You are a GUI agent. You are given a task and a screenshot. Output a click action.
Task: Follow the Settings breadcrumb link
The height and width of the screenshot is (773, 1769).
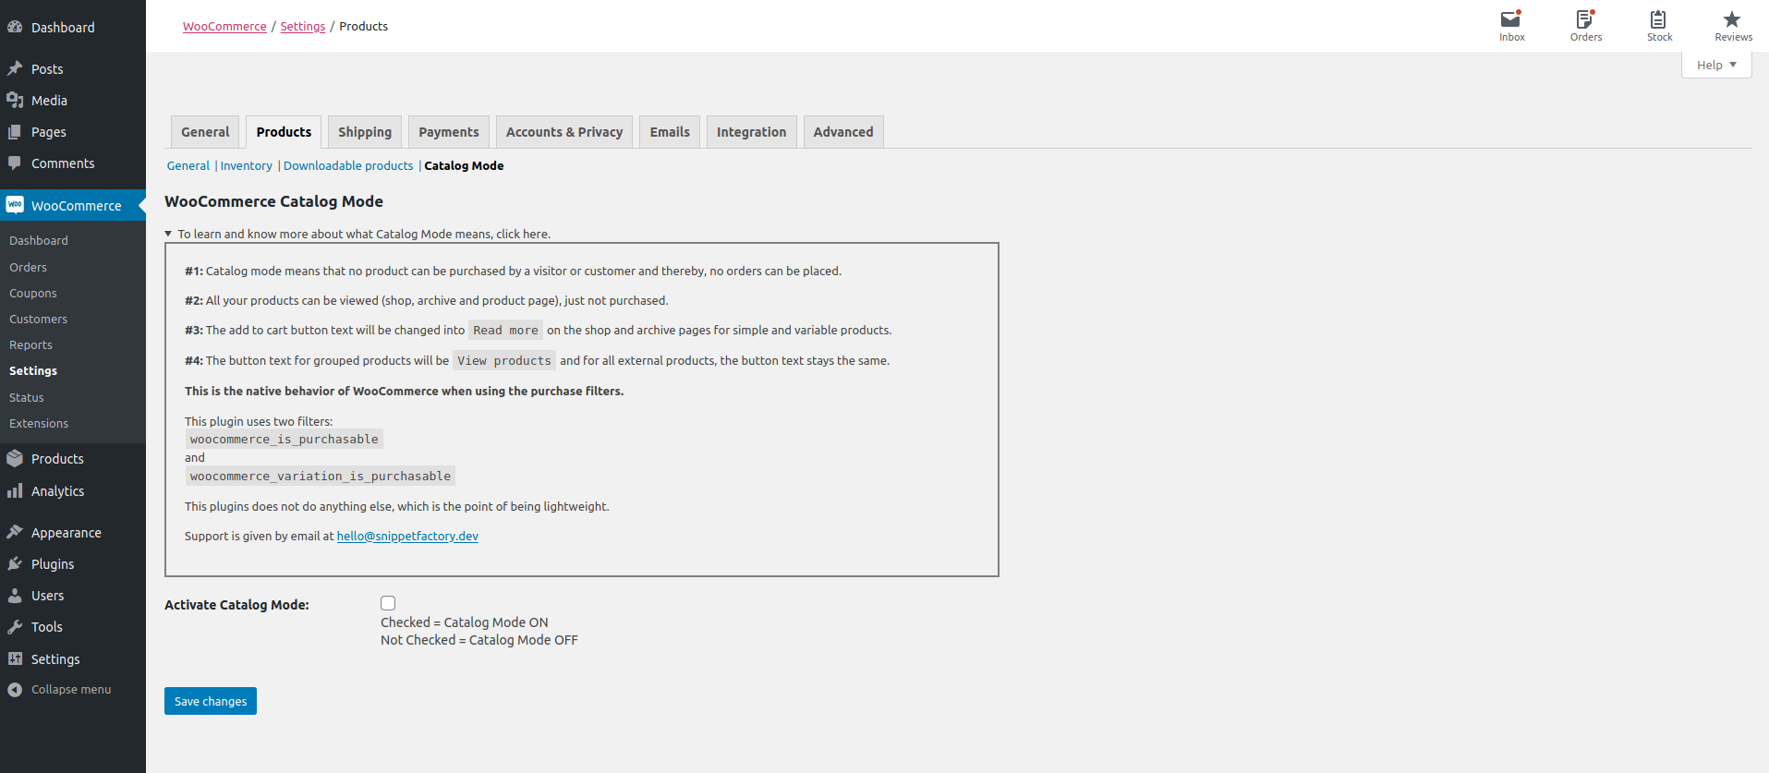tap(303, 26)
